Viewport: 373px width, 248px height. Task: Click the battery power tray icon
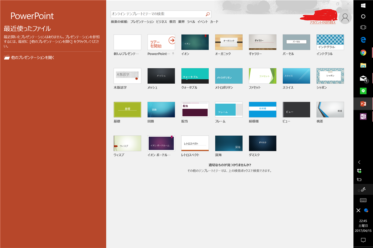pos(359,180)
